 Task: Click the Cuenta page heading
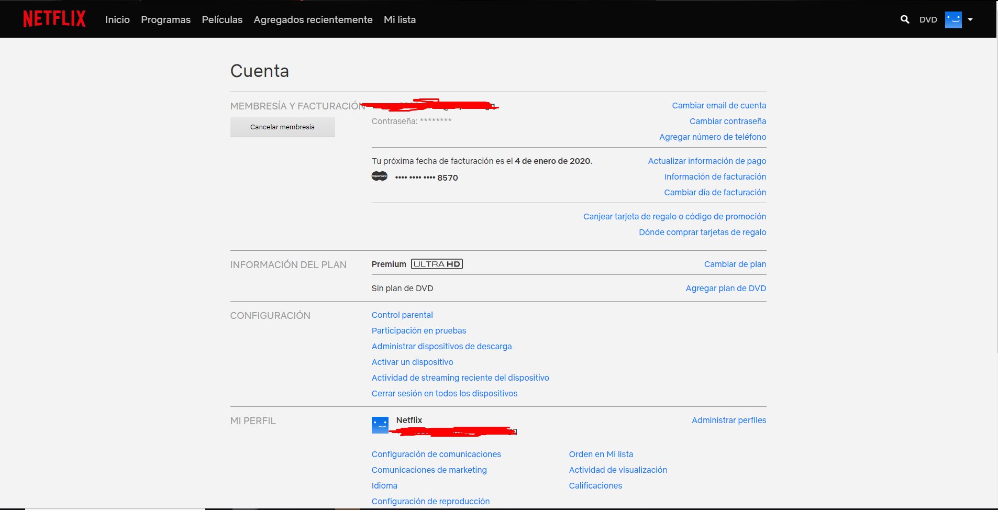260,71
